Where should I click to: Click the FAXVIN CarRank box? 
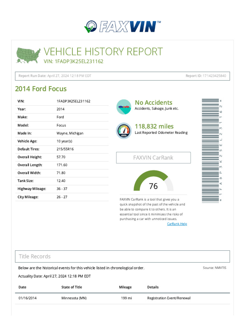coord(153,158)
